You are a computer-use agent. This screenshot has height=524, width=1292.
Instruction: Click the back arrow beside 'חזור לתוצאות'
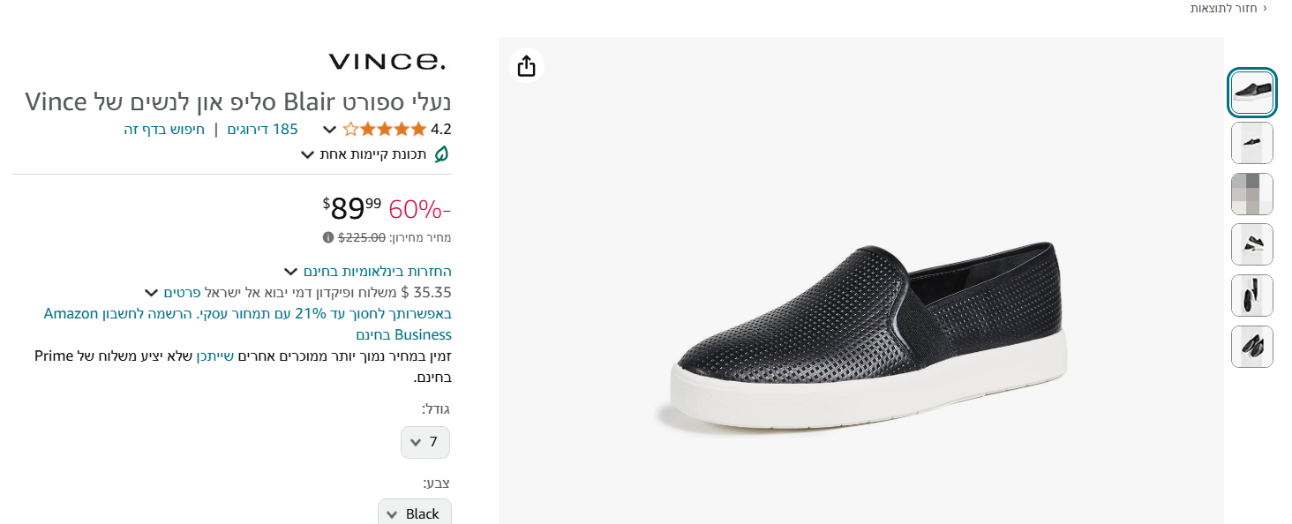pyautogui.click(x=1265, y=8)
